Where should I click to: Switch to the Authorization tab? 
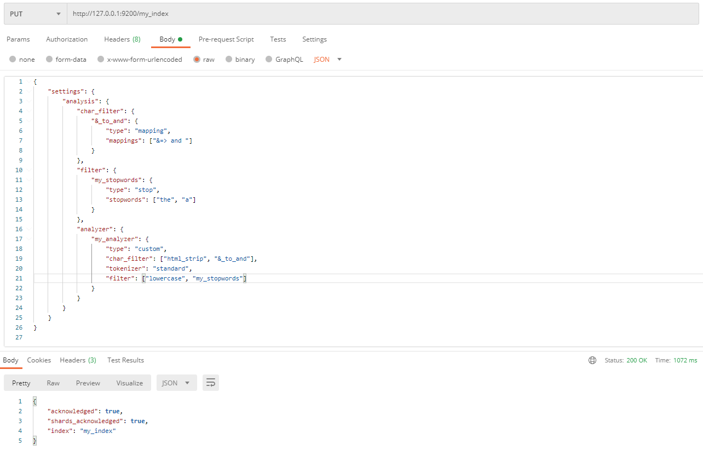point(67,39)
